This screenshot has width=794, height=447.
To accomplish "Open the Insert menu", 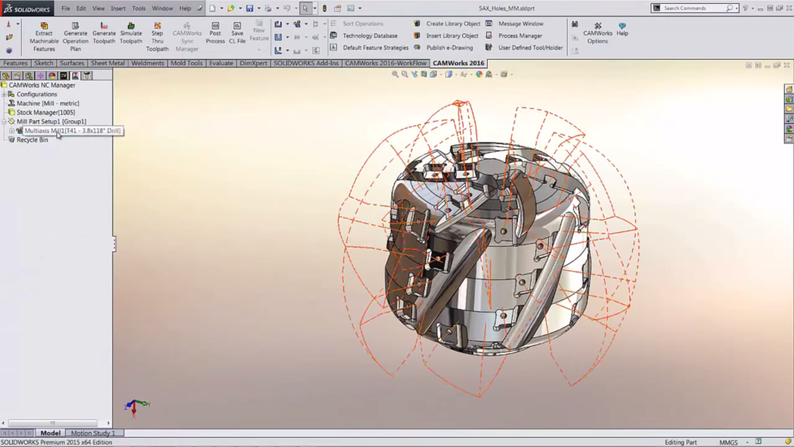I will 118,8.
